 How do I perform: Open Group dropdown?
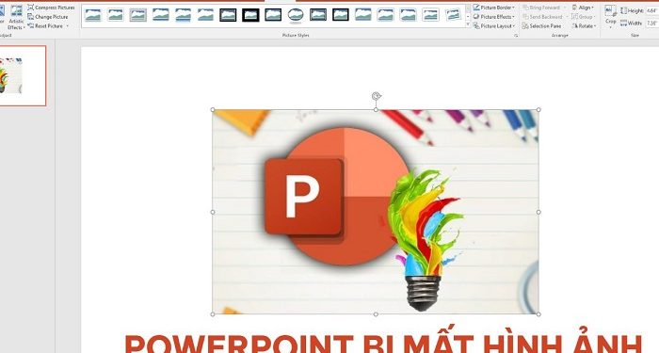pos(584,17)
